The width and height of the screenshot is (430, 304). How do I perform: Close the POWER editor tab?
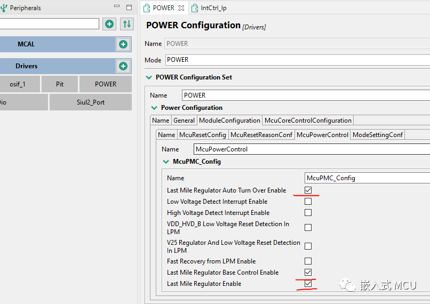[x=181, y=8]
